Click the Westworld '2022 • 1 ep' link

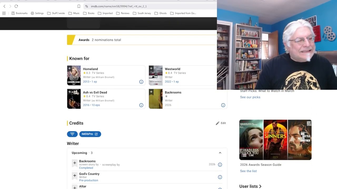172,82
